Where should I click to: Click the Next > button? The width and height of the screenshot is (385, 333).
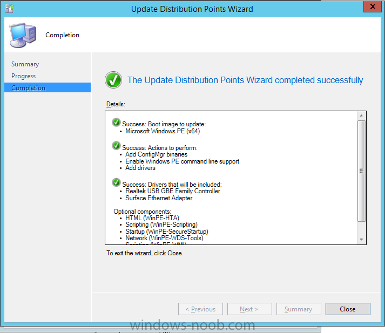[249, 309]
